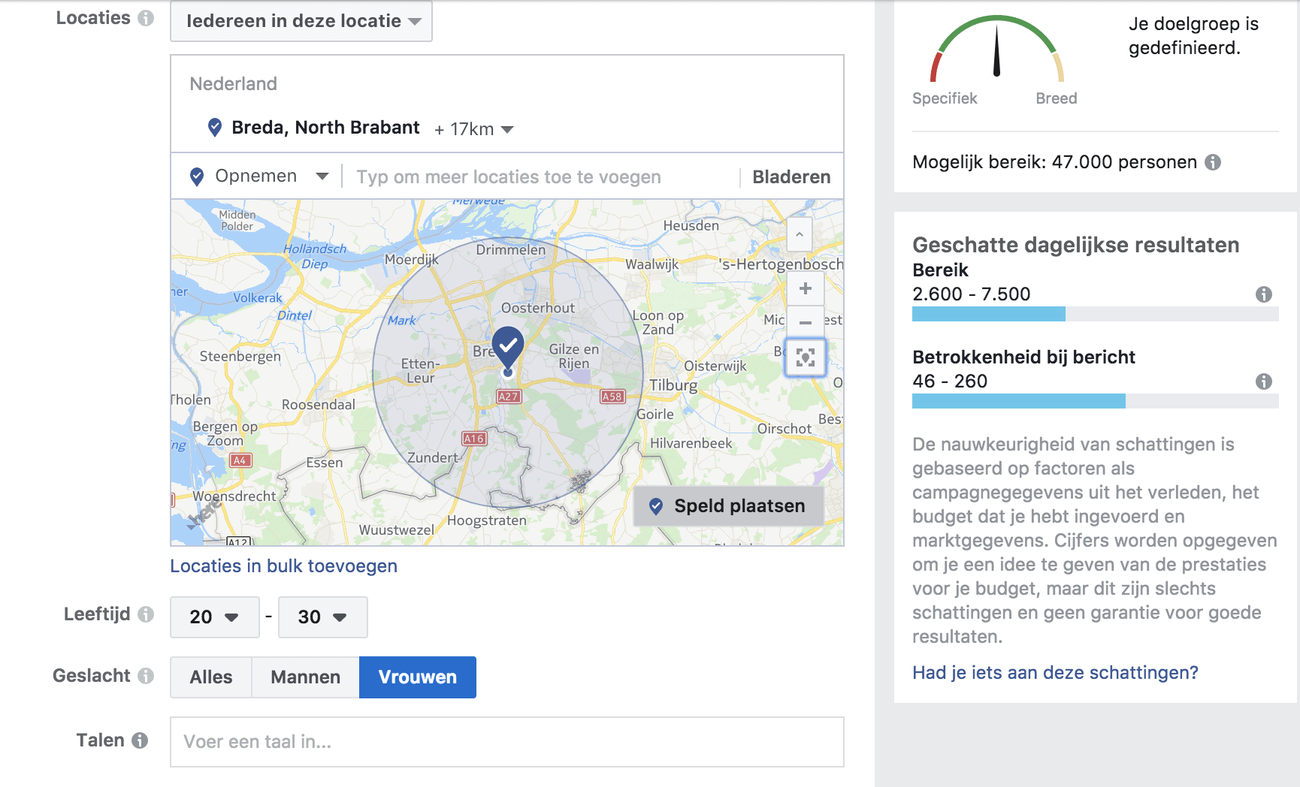Collapse the map using the up chevron

click(800, 234)
